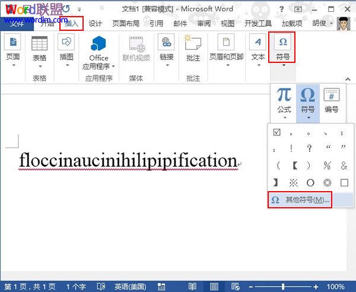Open the Pages (页面) group

pos(12,50)
